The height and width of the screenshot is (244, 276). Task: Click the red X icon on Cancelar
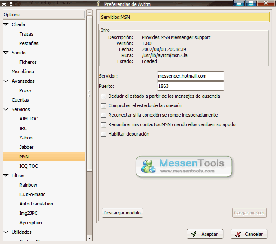click(238, 234)
